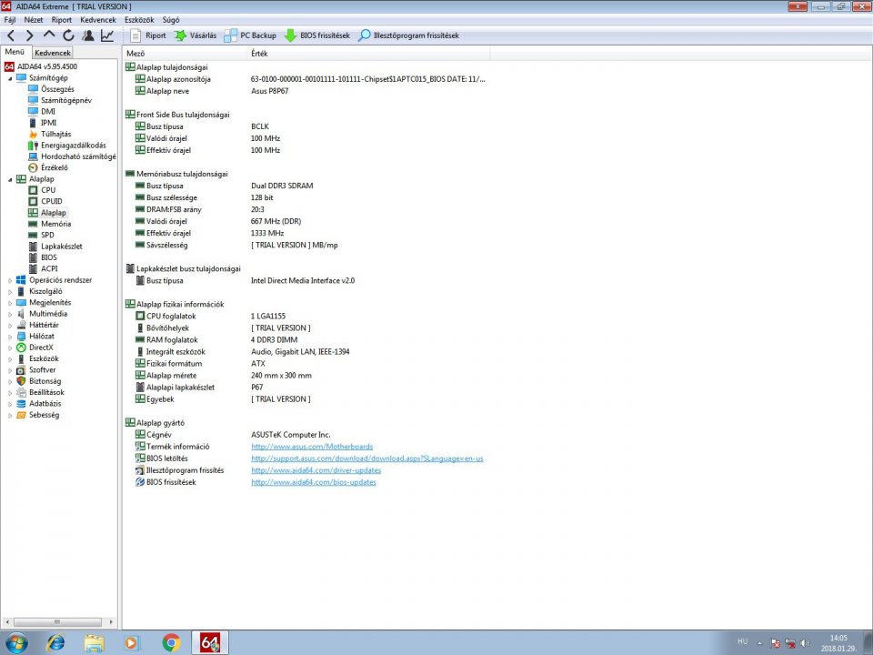The height and width of the screenshot is (655, 873).
Task: Select the CPU chip icon item
Action: (x=42, y=190)
